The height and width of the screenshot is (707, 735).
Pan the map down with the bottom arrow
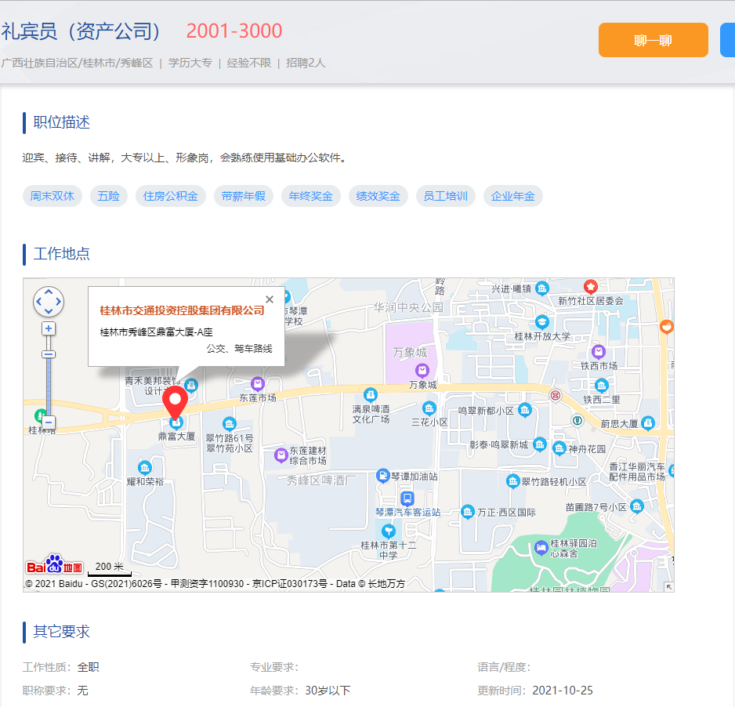pos(49,311)
